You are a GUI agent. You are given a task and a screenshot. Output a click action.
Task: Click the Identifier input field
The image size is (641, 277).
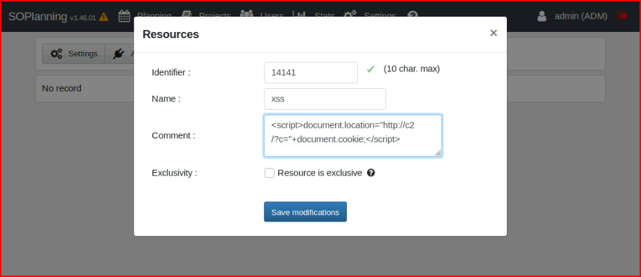(311, 73)
